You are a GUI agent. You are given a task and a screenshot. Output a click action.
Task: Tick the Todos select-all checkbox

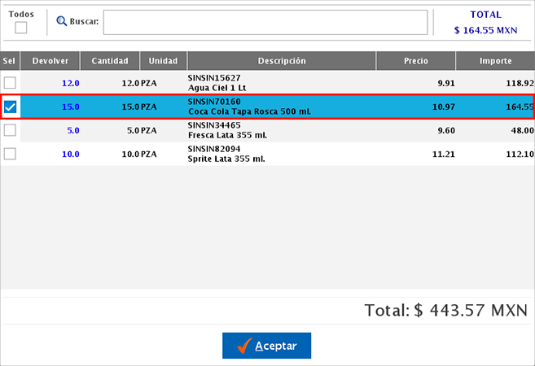tap(21, 28)
